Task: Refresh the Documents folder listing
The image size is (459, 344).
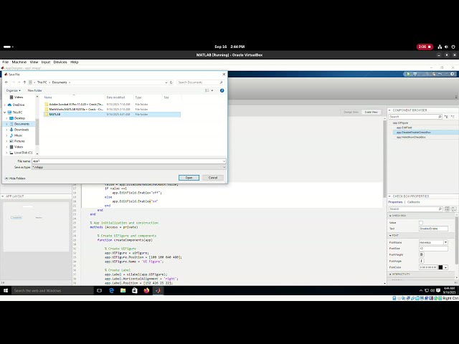Action: tap(171, 82)
